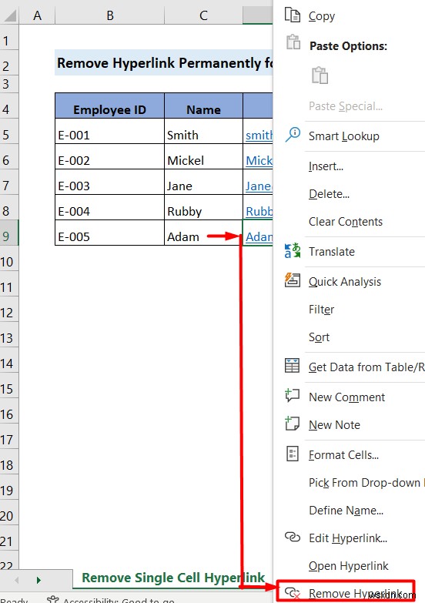Switch to Remove Single Cell Hyperlink sheet tab
The height and width of the screenshot is (603, 425).
pyautogui.click(x=173, y=578)
